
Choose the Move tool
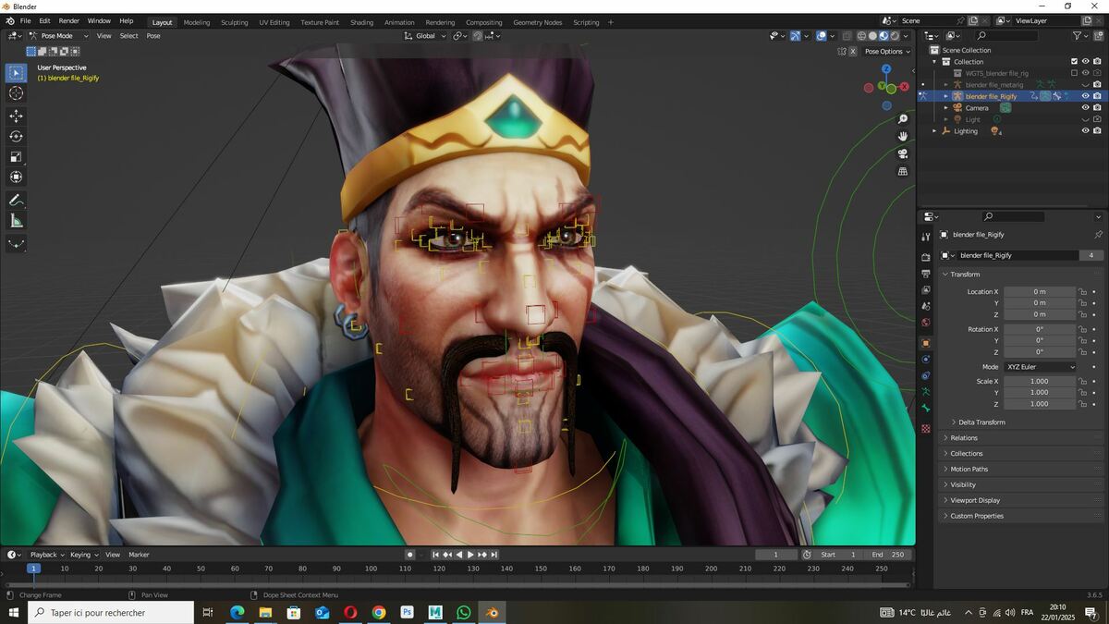[x=17, y=116]
